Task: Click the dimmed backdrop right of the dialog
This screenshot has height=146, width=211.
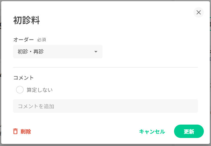Action: click(x=210, y=89)
